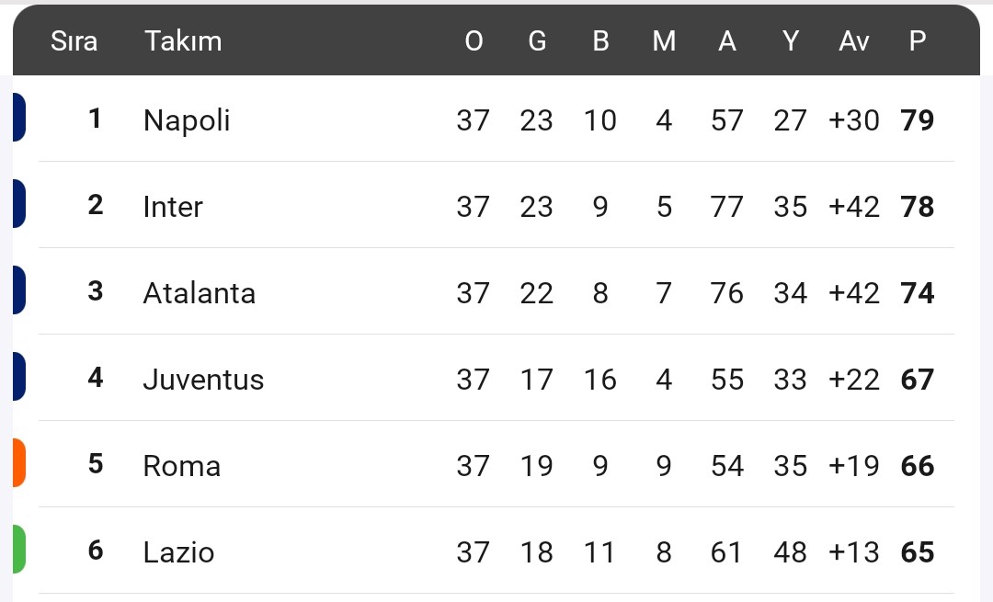Click the Sıra column header
Viewport: 993px width, 602px height.
74,41
